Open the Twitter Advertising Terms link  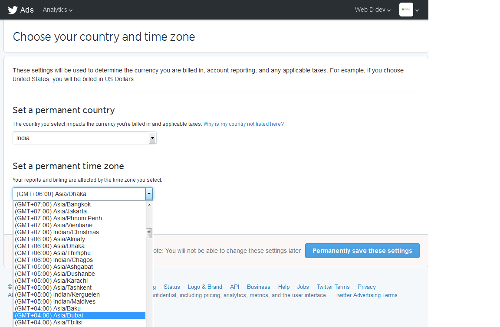366,295
